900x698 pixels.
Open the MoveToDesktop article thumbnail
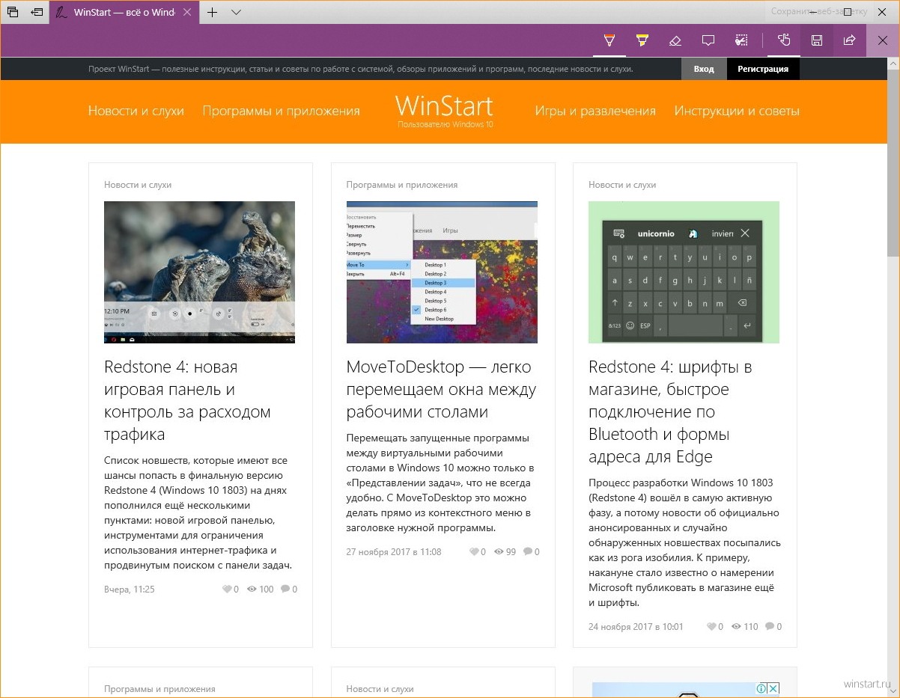point(442,272)
